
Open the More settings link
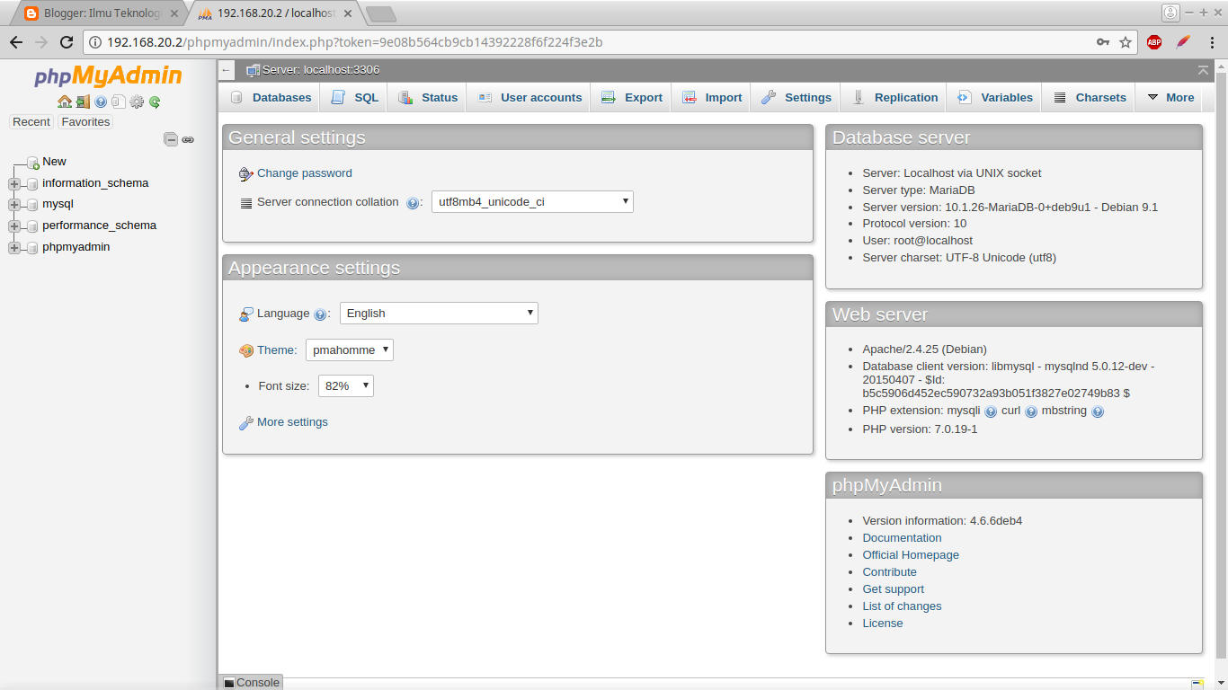point(292,422)
